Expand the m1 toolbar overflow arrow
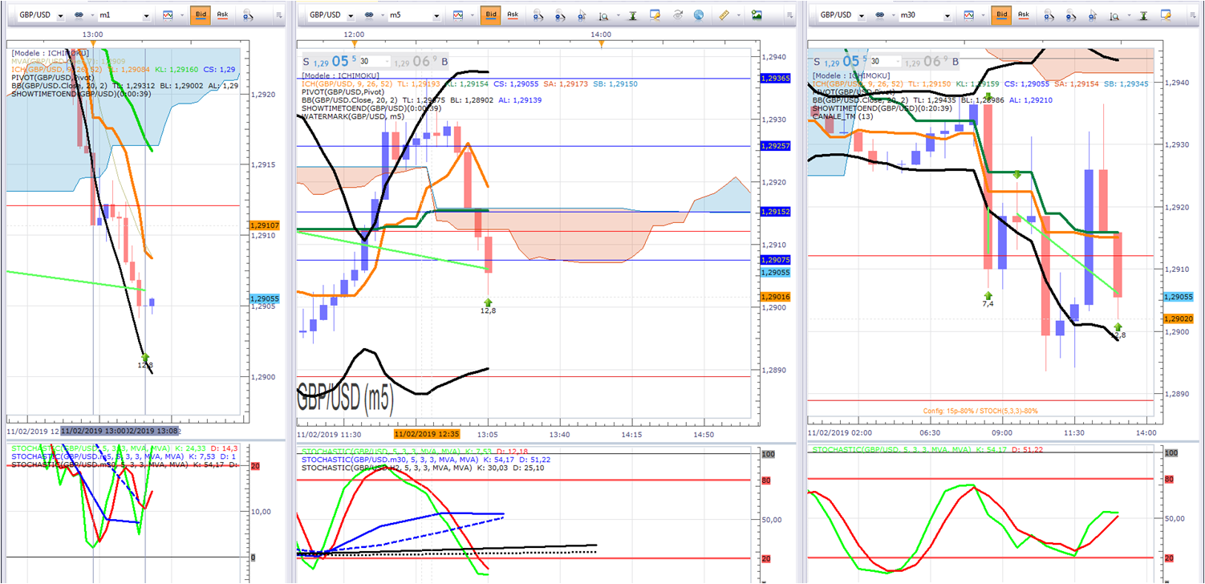This screenshot has height=584, width=1205. click(x=278, y=15)
